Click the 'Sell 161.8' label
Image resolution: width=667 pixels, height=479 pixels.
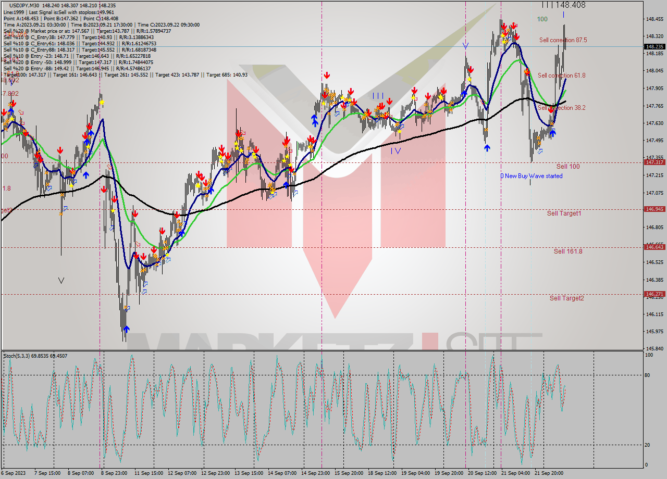pyautogui.click(x=567, y=251)
